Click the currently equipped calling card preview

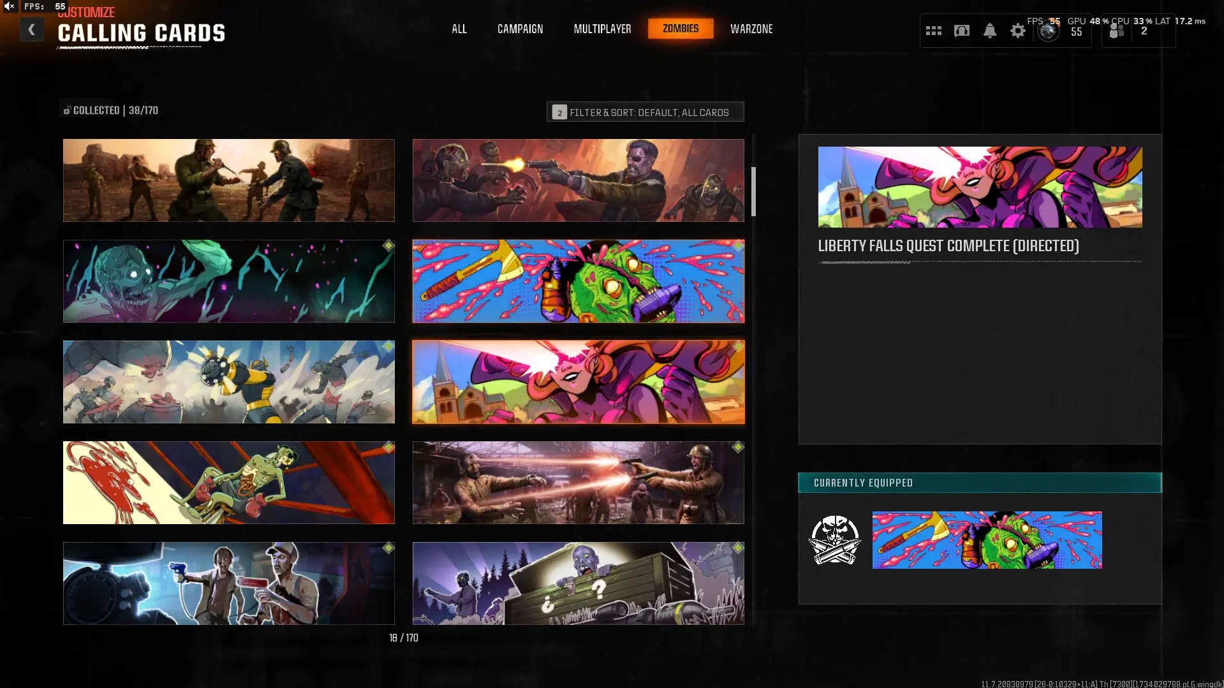987,540
